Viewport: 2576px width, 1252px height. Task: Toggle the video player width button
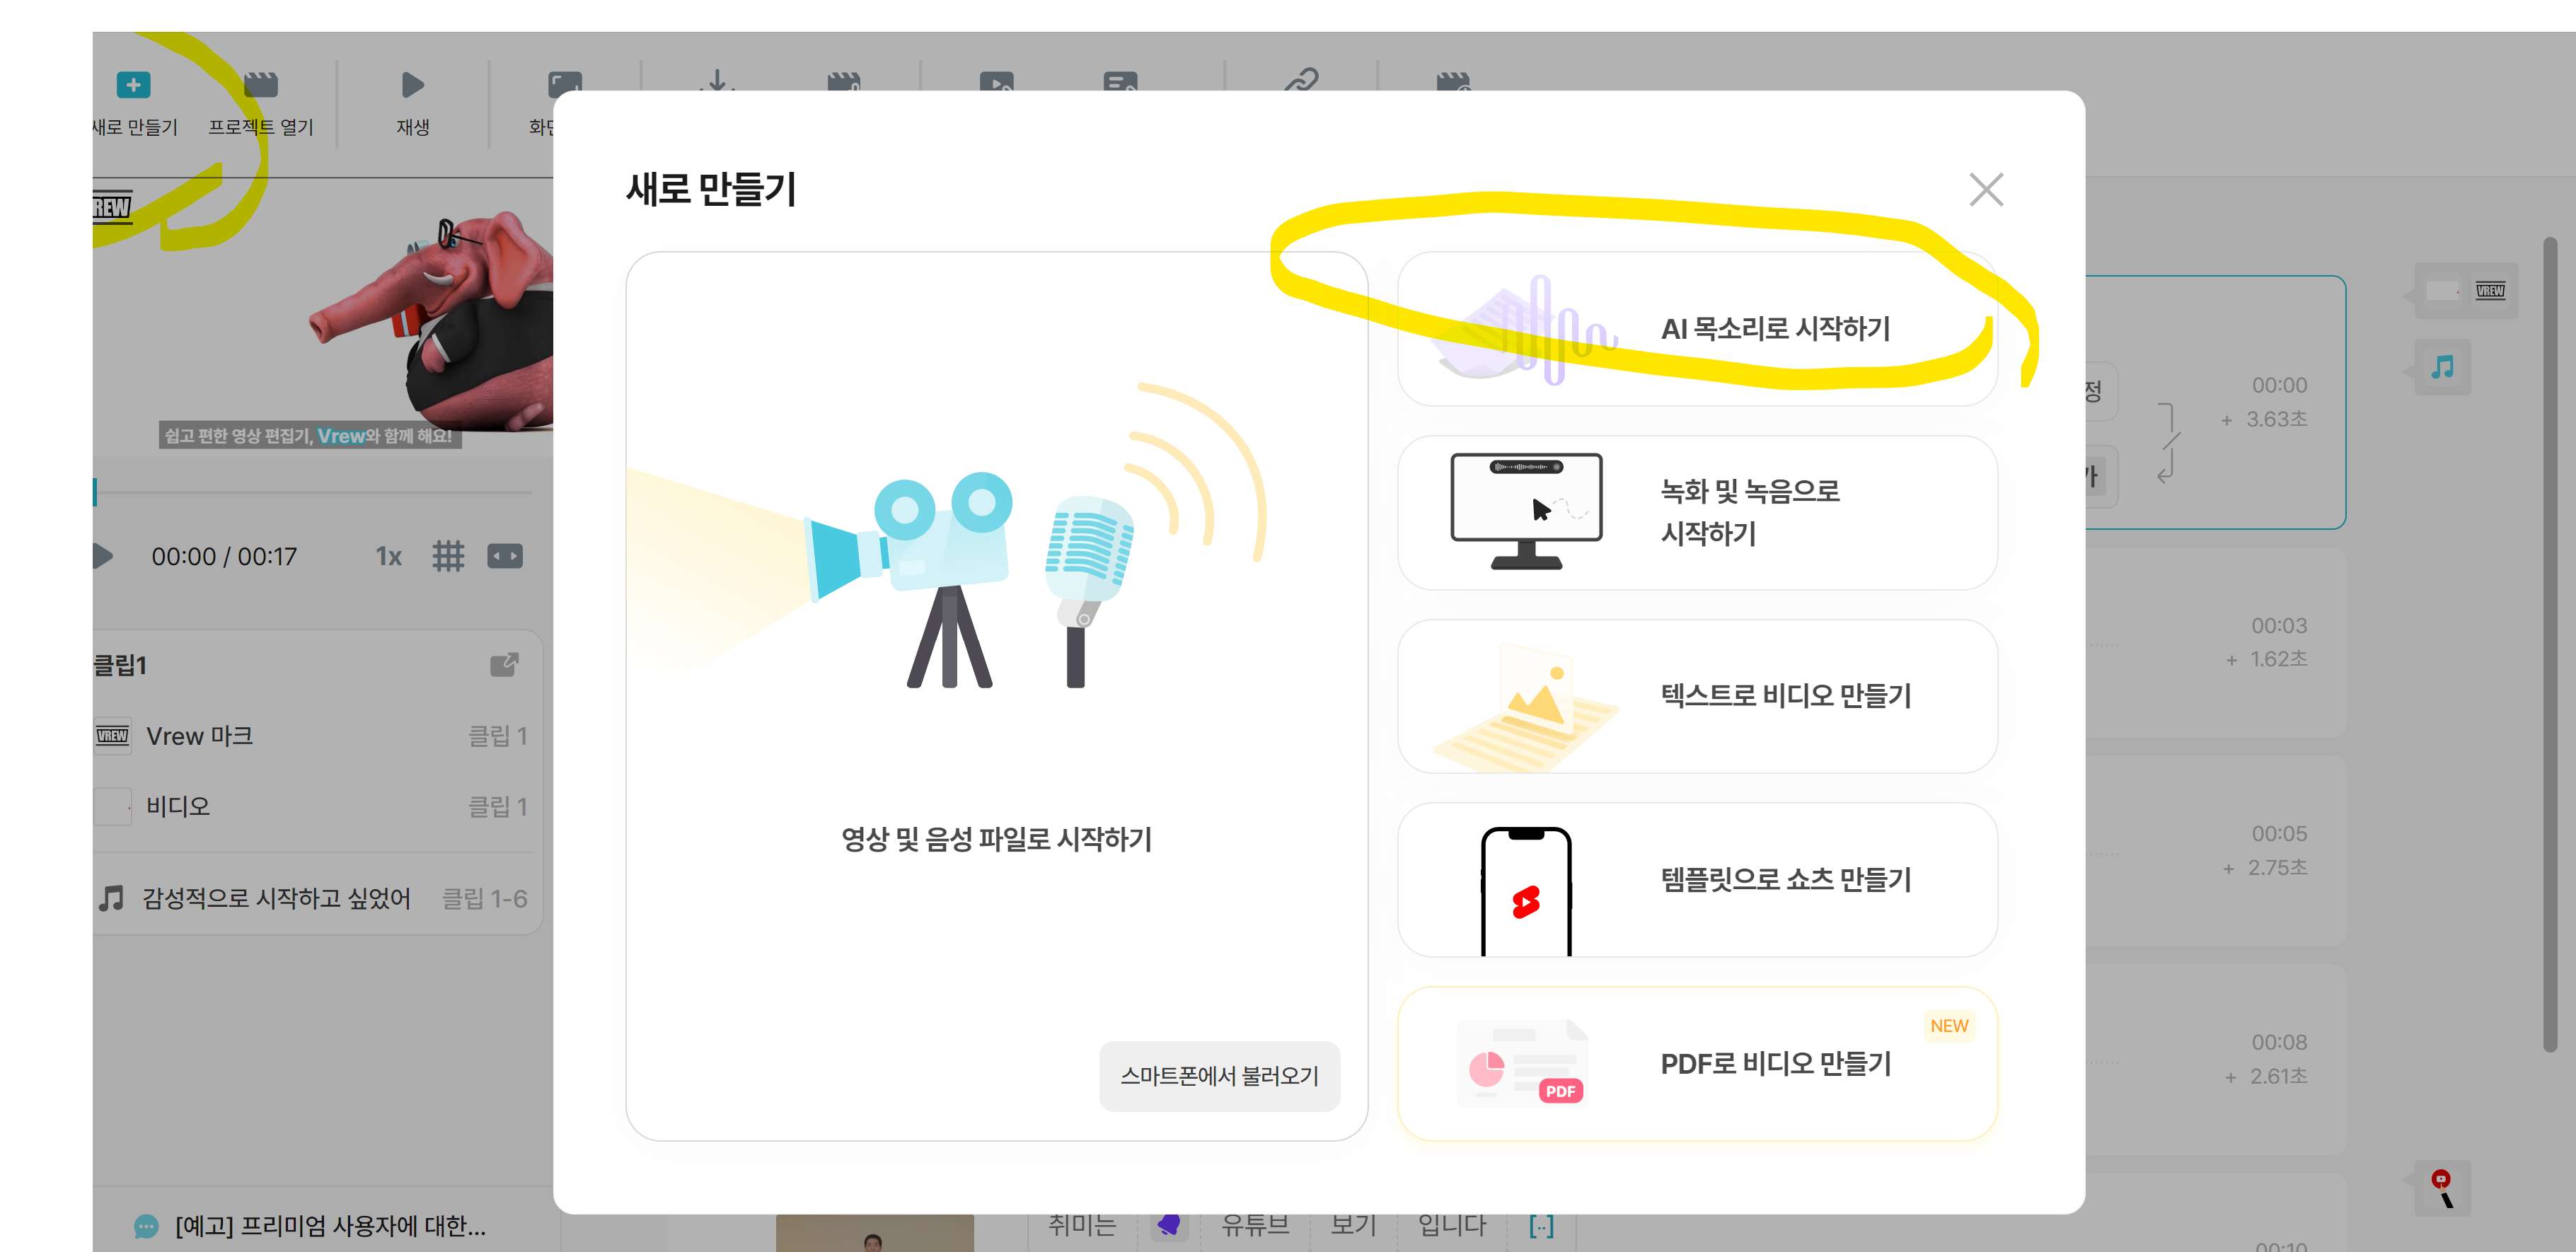[505, 556]
